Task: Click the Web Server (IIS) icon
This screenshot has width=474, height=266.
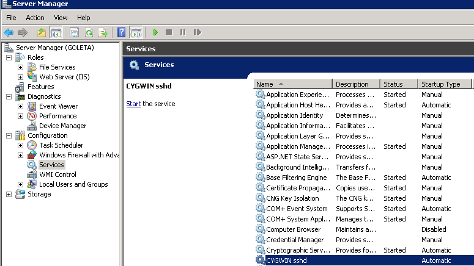Action: point(32,77)
